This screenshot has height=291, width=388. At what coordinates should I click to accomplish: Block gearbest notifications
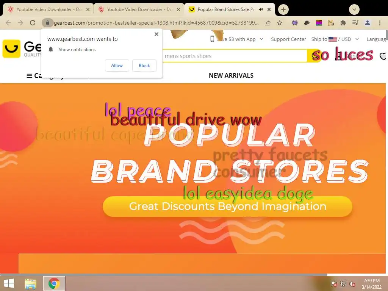[x=144, y=66]
